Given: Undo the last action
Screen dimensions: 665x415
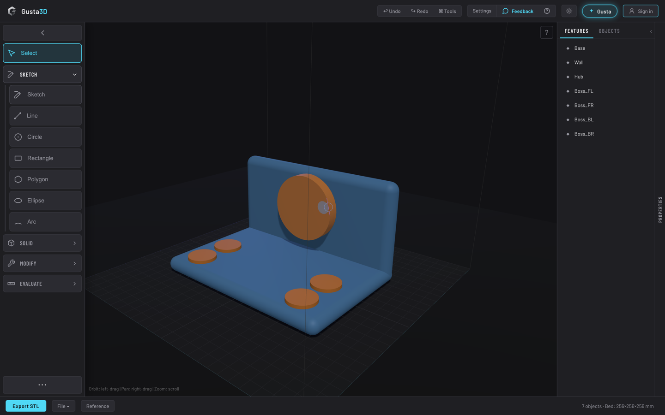Looking at the screenshot, I should (x=392, y=11).
